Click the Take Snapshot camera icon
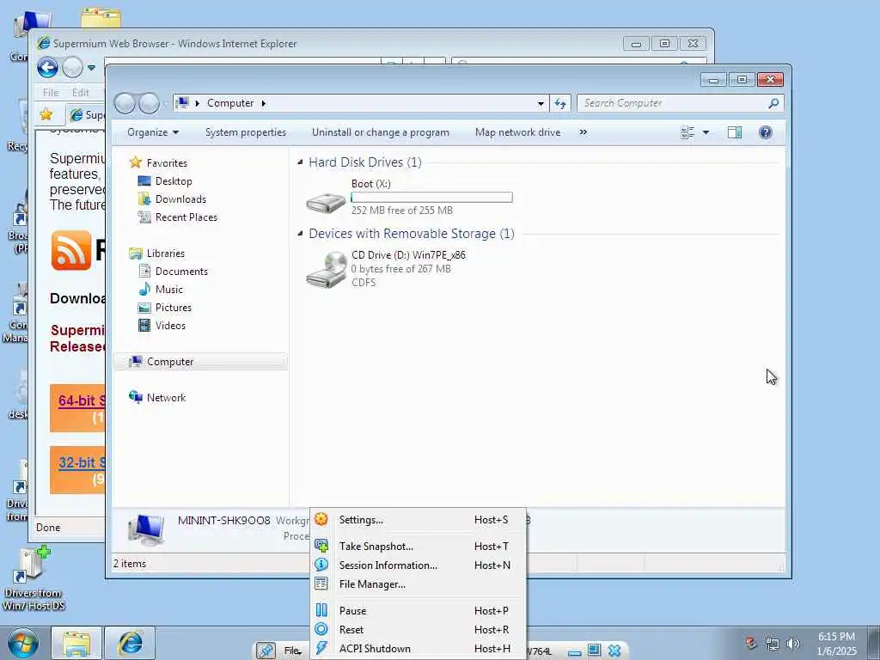Image resolution: width=880 pixels, height=660 pixels. click(321, 546)
